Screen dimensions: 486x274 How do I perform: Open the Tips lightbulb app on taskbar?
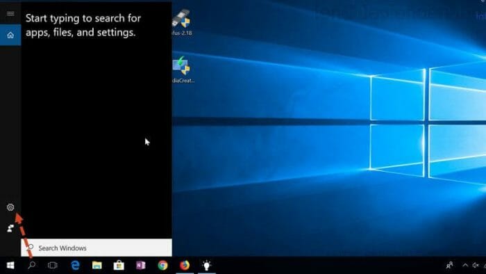pyautogui.click(x=207, y=266)
